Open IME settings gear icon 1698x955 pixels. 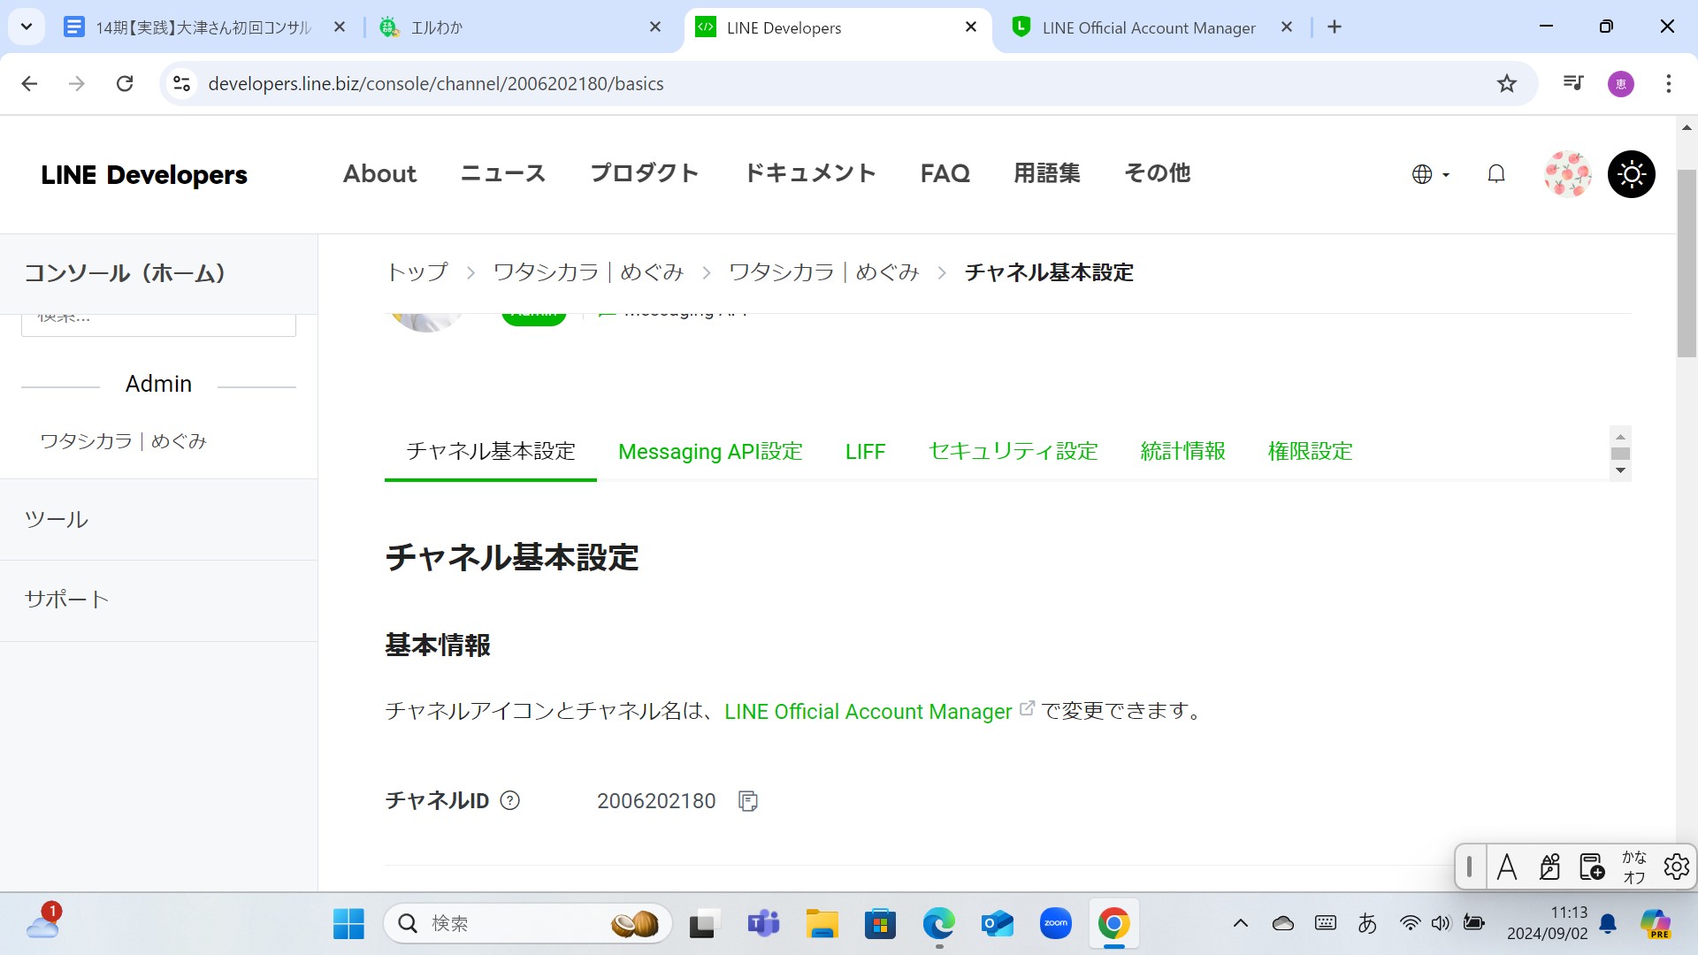(x=1676, y=867)
